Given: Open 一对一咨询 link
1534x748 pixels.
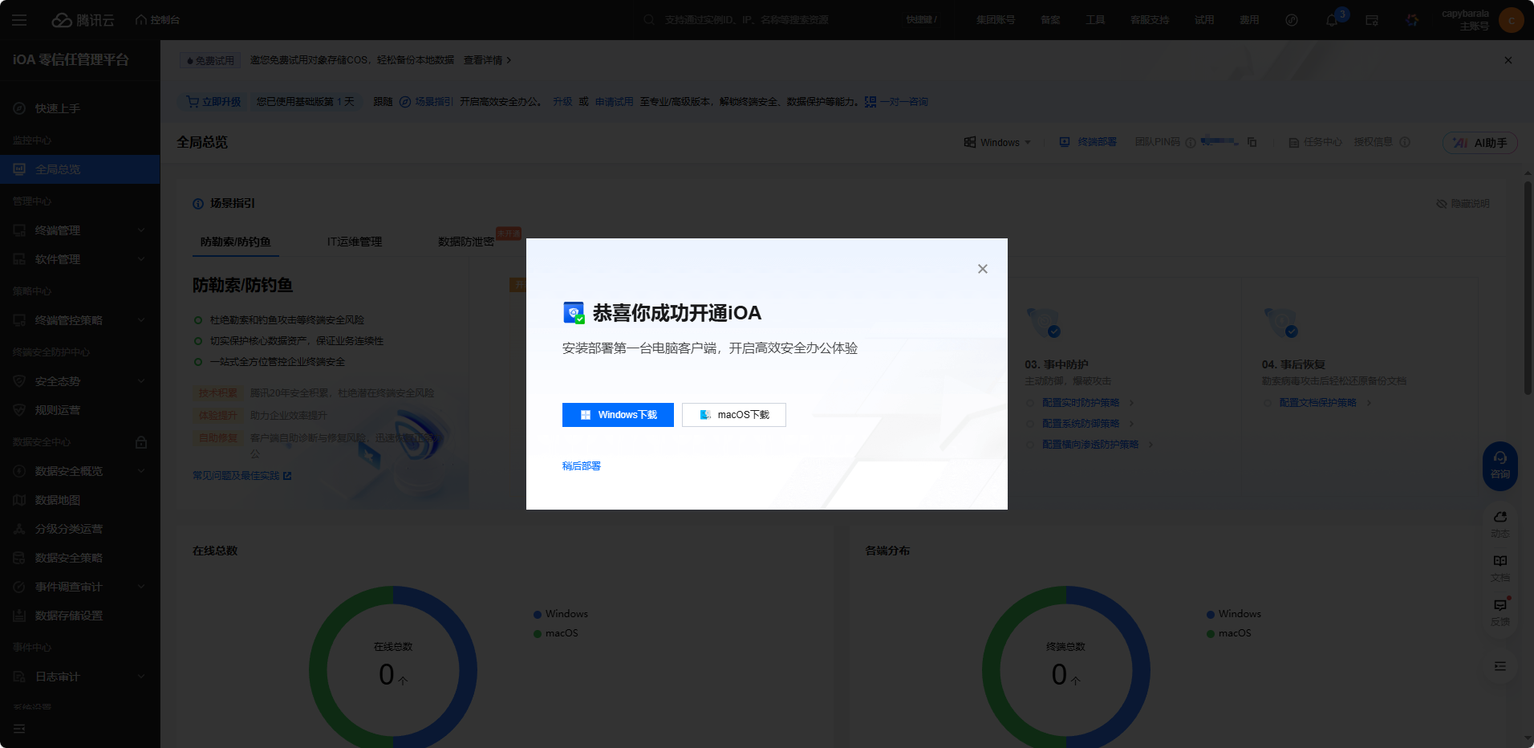Looking at the screenshot, I should click(896, 102).
